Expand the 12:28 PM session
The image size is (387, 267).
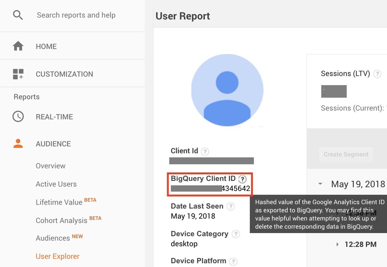coord(338,244)
